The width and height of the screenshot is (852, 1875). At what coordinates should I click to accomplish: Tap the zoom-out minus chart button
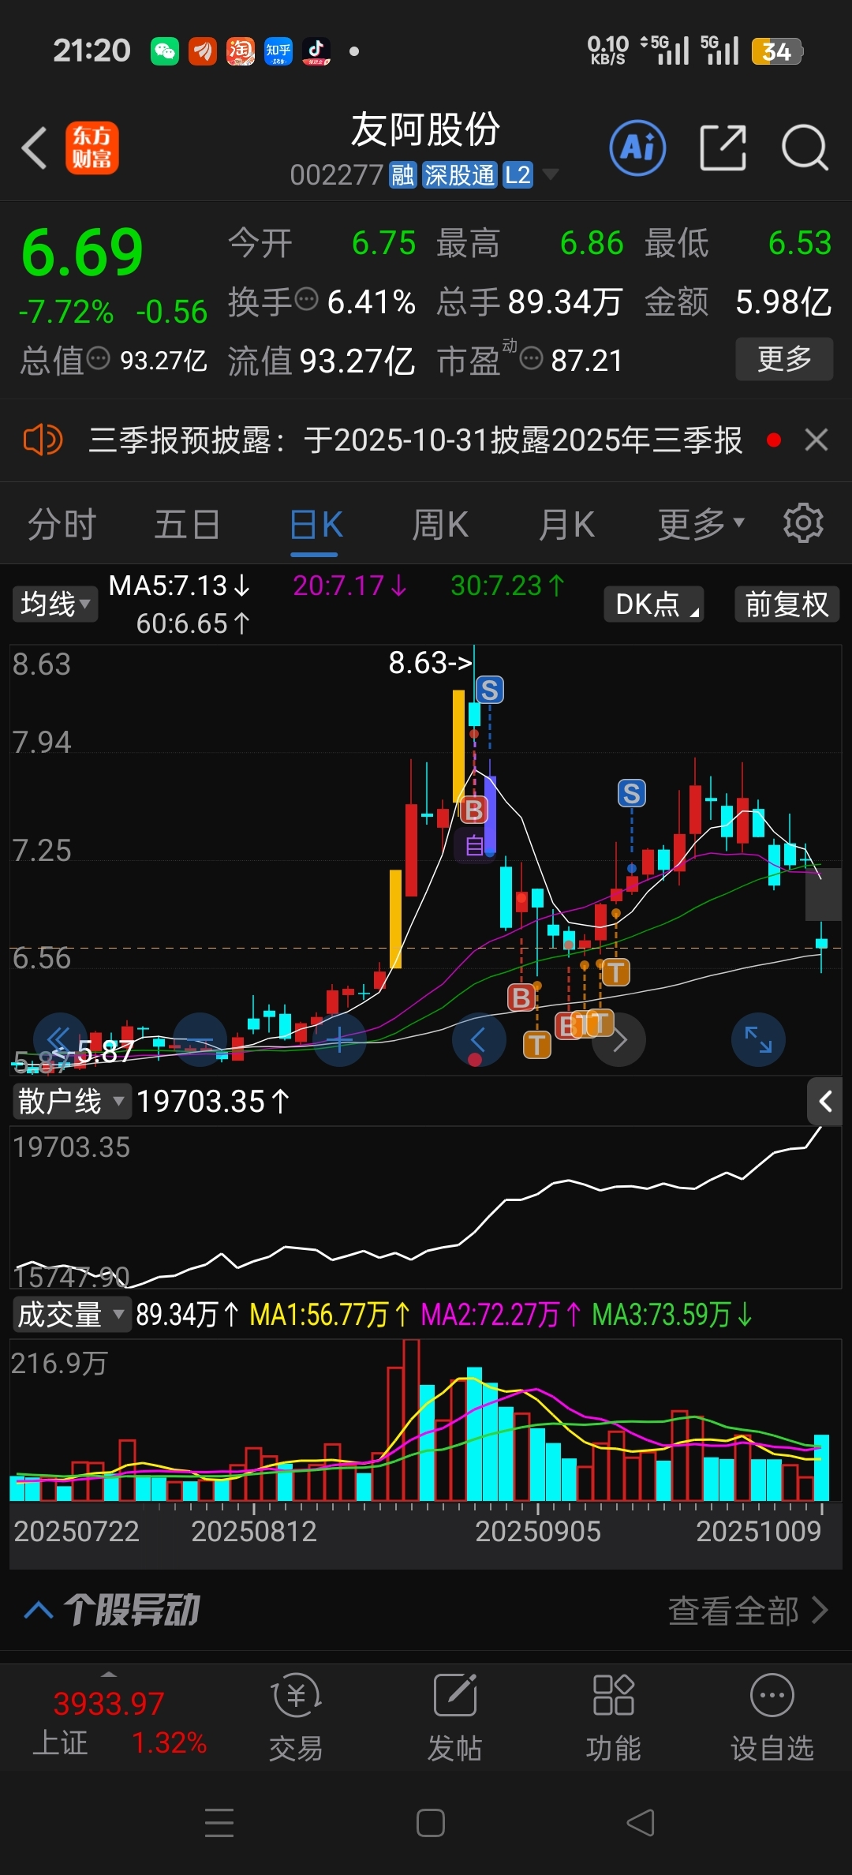(200, 1039)
